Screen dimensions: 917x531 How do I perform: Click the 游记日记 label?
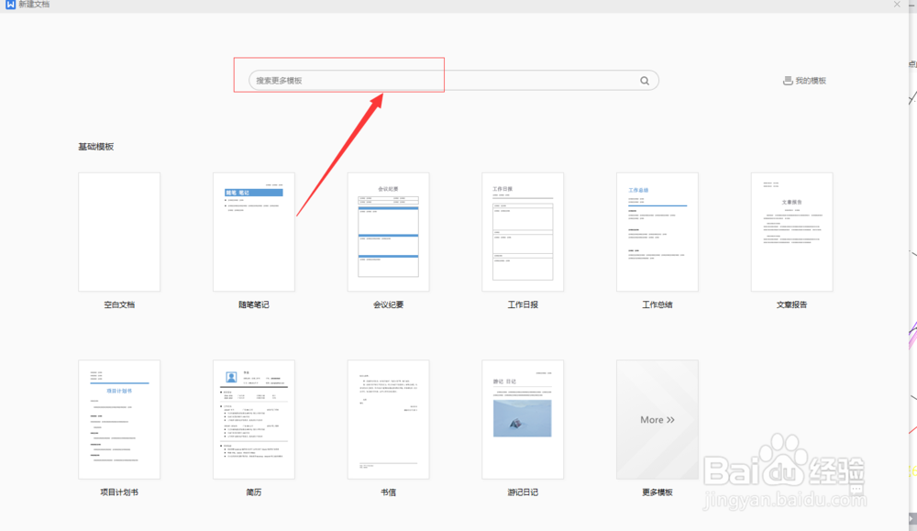[x=523, y=492]
